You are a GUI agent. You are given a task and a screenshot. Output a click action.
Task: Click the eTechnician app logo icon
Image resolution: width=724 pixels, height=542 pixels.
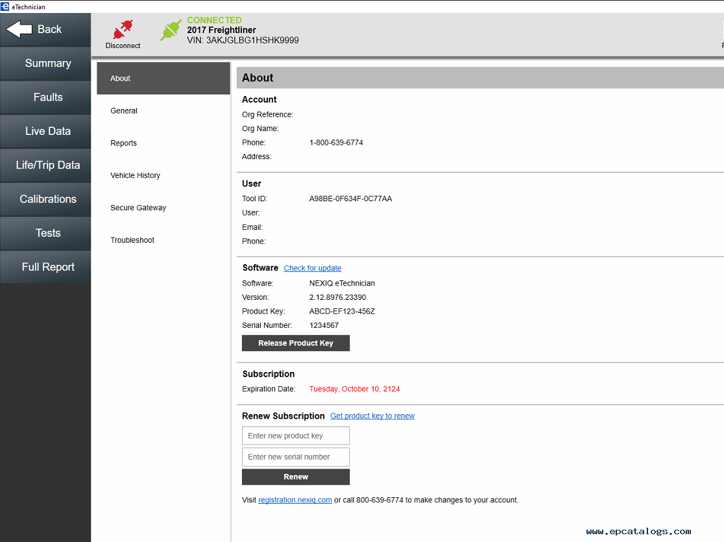5,6
